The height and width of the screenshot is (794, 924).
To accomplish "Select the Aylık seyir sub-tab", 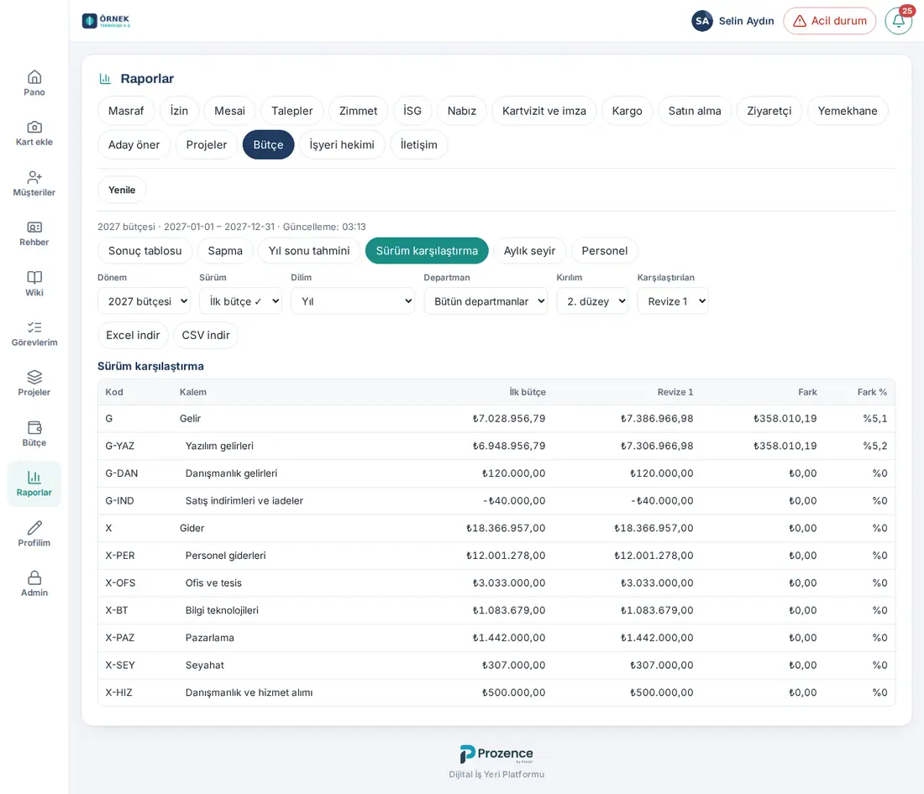I will pyautogui.click(x=529, y=251).
